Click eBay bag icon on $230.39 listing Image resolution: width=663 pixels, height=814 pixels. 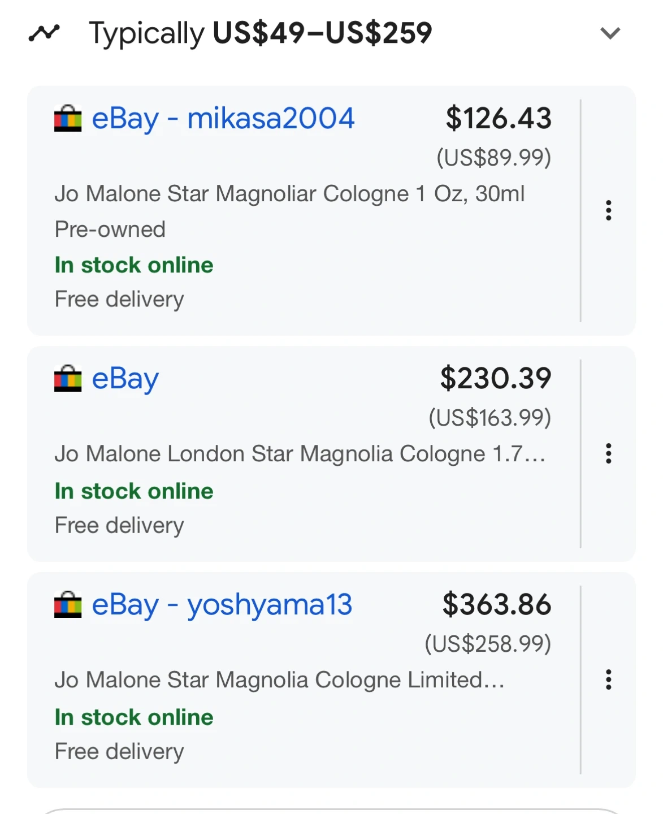pyautogui.click(x=68, y=379)
